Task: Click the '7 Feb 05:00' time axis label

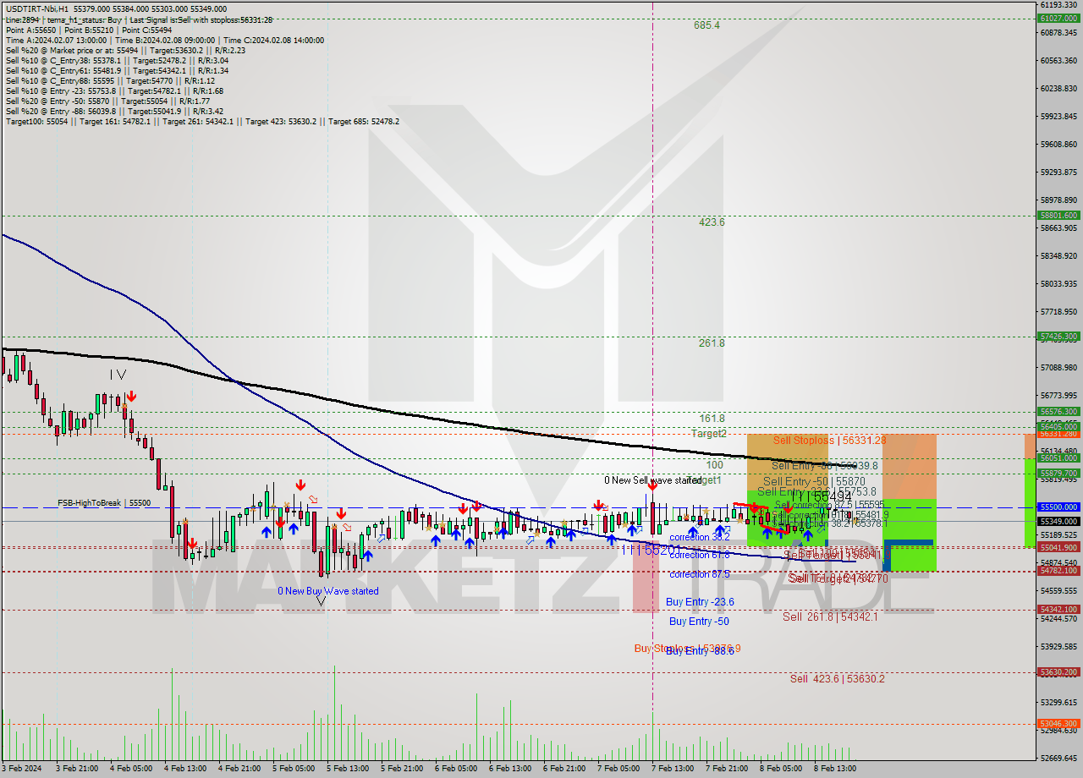Action: [x=618, y=769]
